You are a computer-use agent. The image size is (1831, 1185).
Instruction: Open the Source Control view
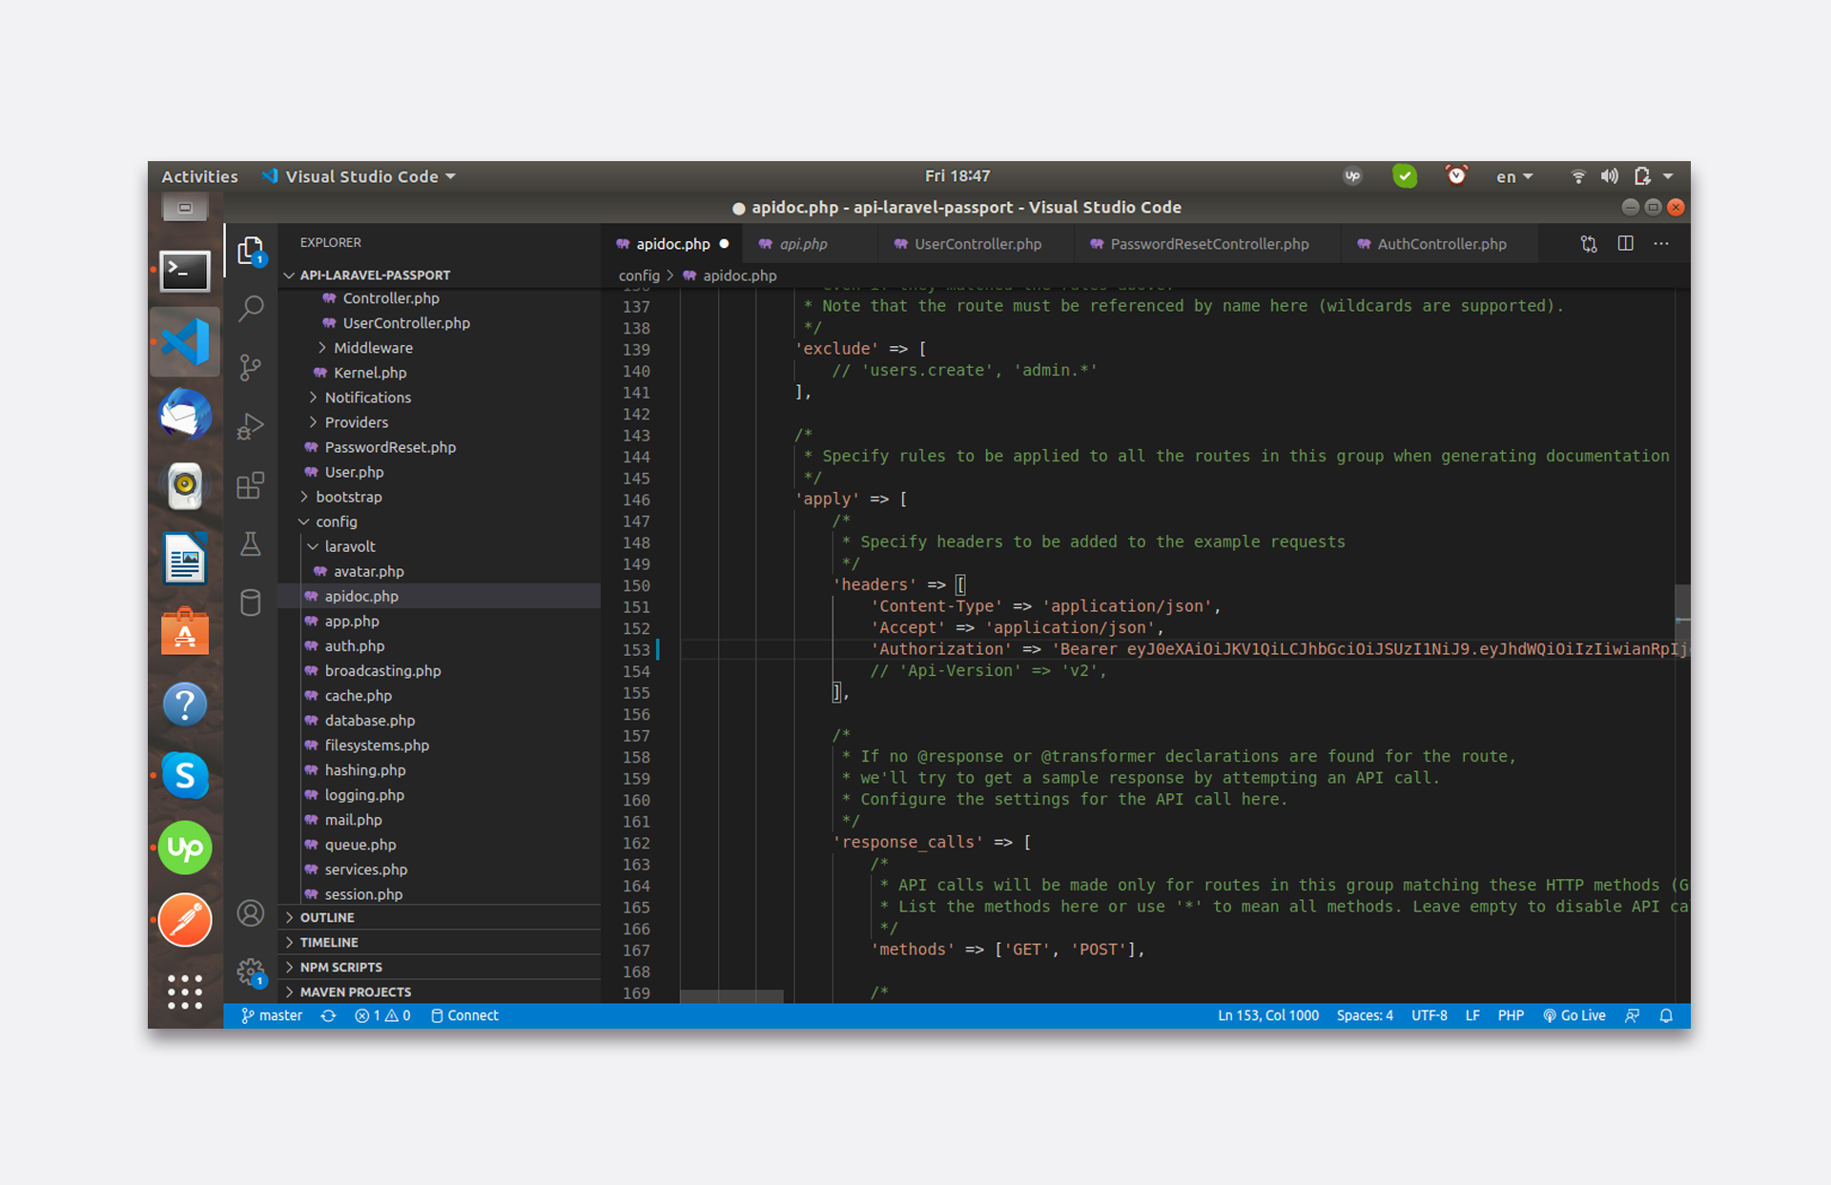pyautogui.click(x=251, y=367)
